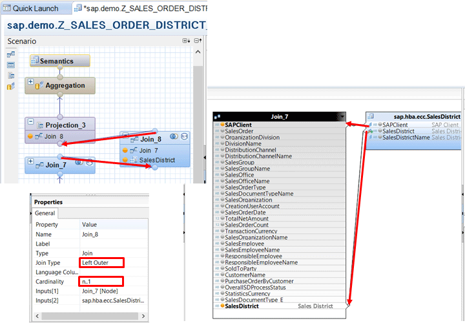465x323 pixels.
Task: Click the SalesDistrict table icon in Join_8 node
Action: [x=134, y=160]
